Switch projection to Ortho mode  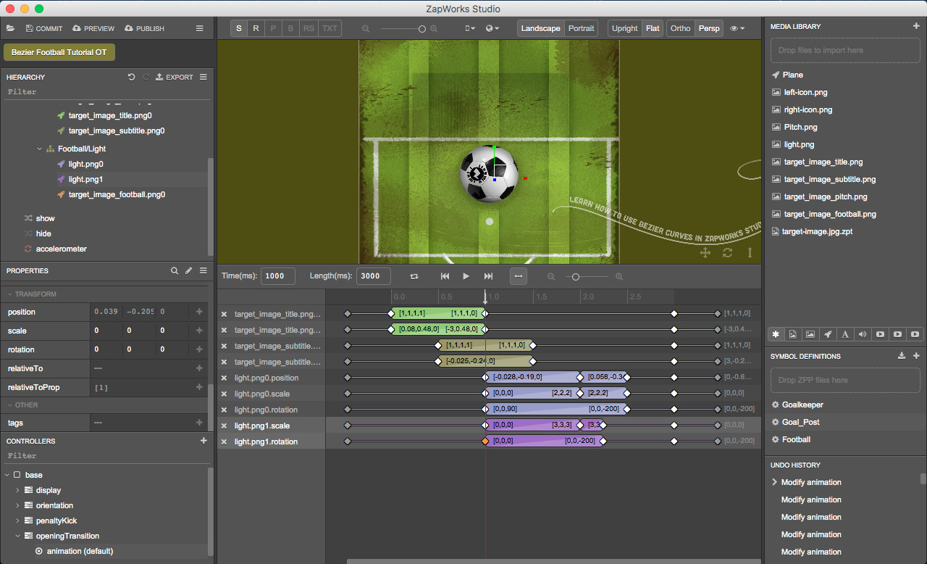[680, 28]
